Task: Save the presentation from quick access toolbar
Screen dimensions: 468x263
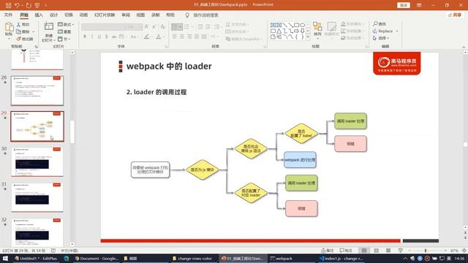Action: [8, 5]
